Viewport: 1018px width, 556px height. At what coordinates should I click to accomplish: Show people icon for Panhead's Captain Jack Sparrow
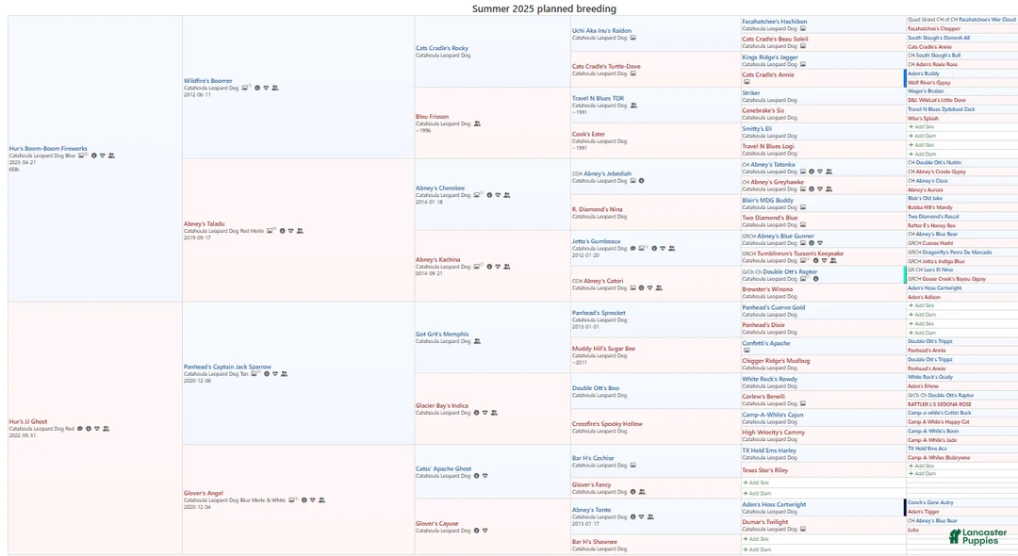coord(284,374)
